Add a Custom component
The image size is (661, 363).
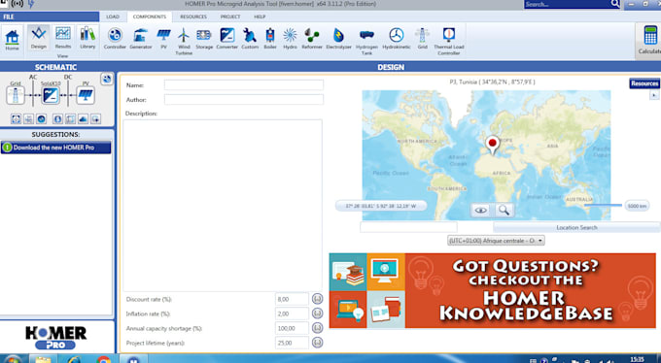(x=250, y=39)
